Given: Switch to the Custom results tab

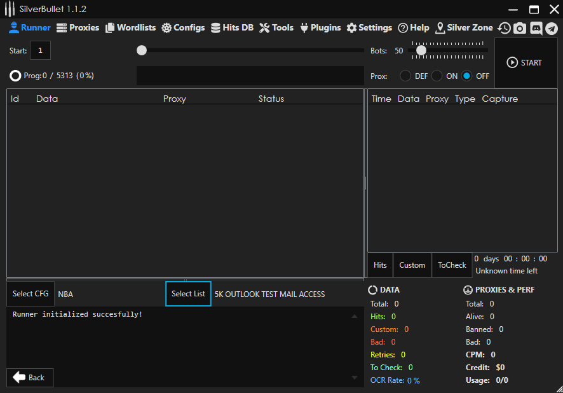Looking at the screenshot, I should pos(412,265).
